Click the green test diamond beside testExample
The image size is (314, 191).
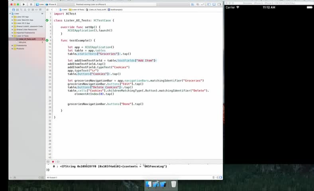[x=47, y=40]
